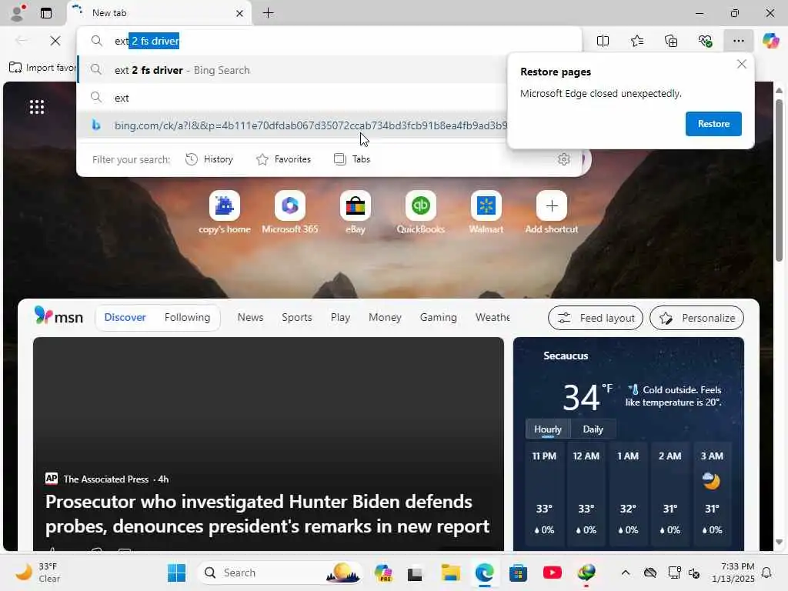
Task: Select 'ext 2 fs driver' Bing Search suggestion
Action: [x=292, y=70]
